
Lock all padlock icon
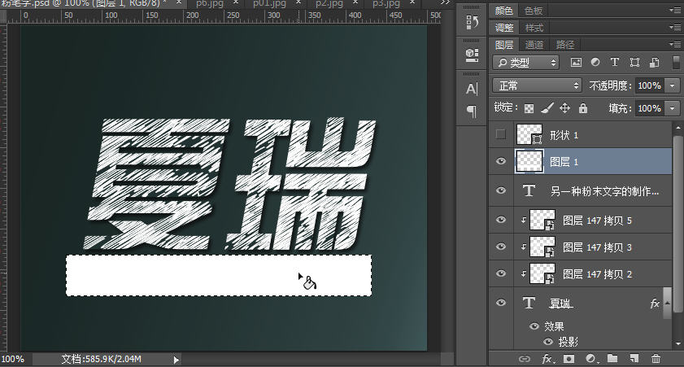(583, 107)
